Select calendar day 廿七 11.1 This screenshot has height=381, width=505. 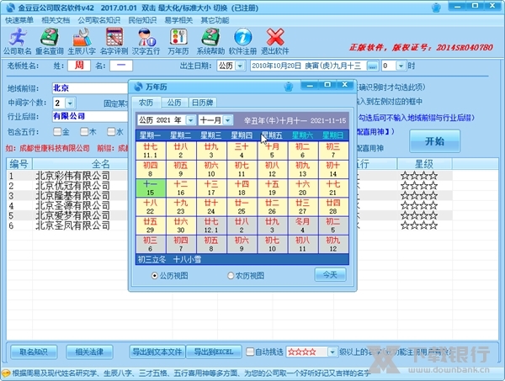click(151, 151)
